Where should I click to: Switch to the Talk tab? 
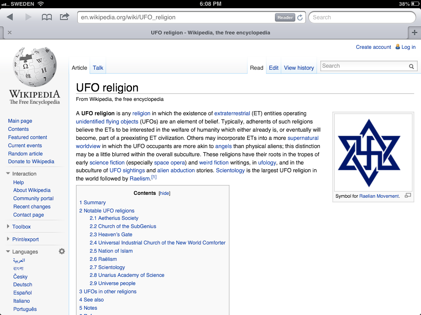coord(98,68)
